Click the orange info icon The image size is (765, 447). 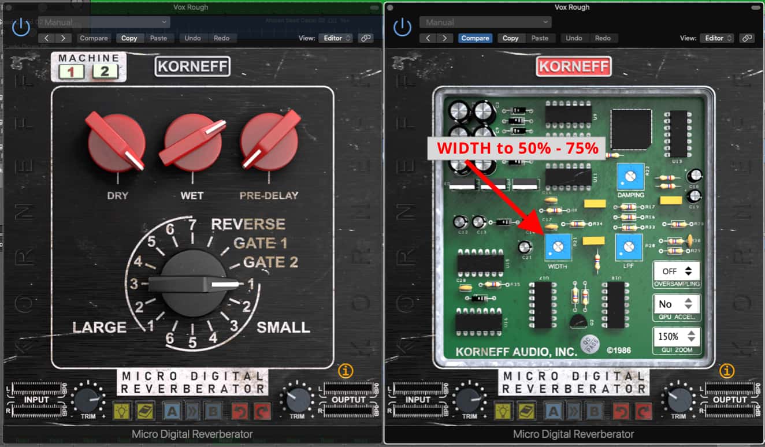pos(346,371)
